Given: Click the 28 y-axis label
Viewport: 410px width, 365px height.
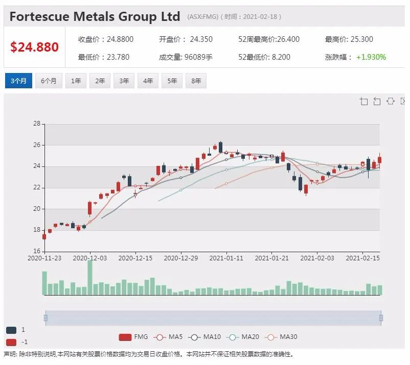Looking at the screenshot, I should pos(37,124).
